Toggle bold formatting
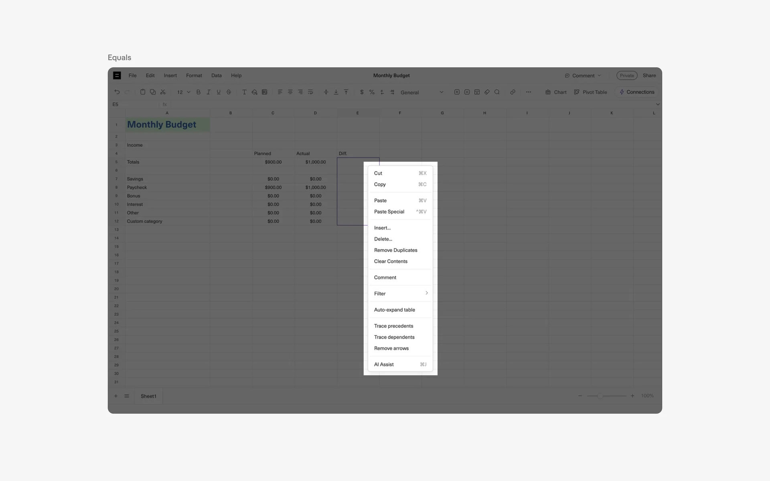 point(198,92)
